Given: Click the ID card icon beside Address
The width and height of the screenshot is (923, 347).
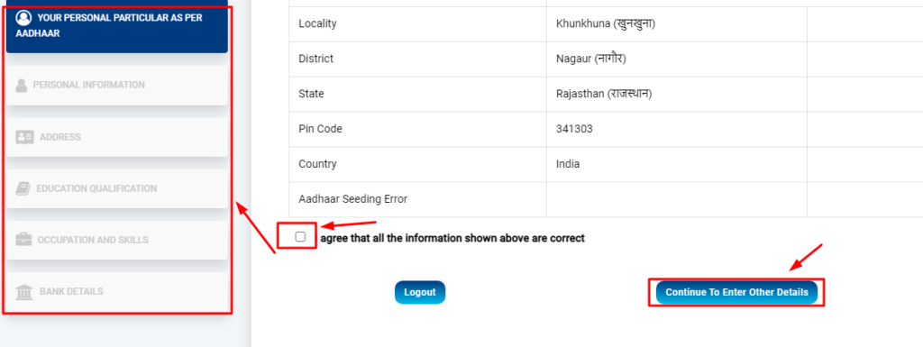Looking at the screenshot, I should tap(24, 137).
